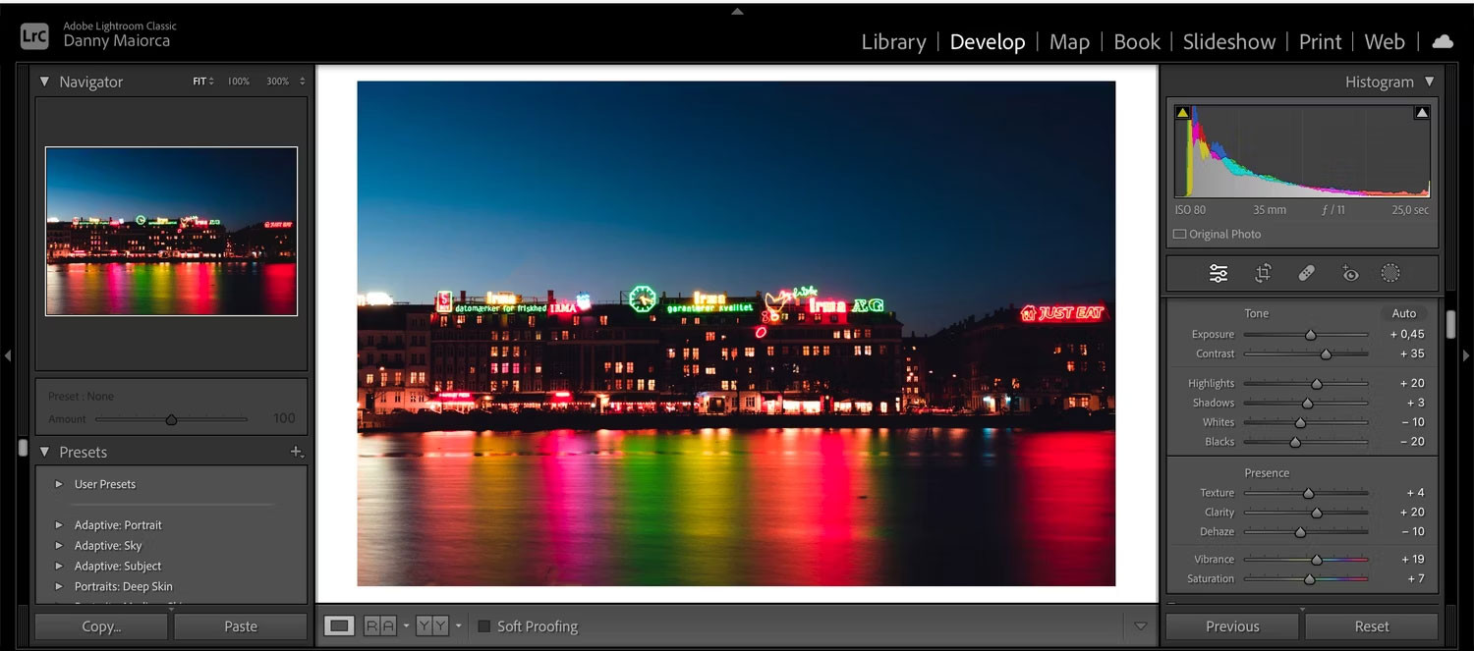Click the Auto tone button
Screen dimensions: 1474x651
click(x=1403, y=312)
